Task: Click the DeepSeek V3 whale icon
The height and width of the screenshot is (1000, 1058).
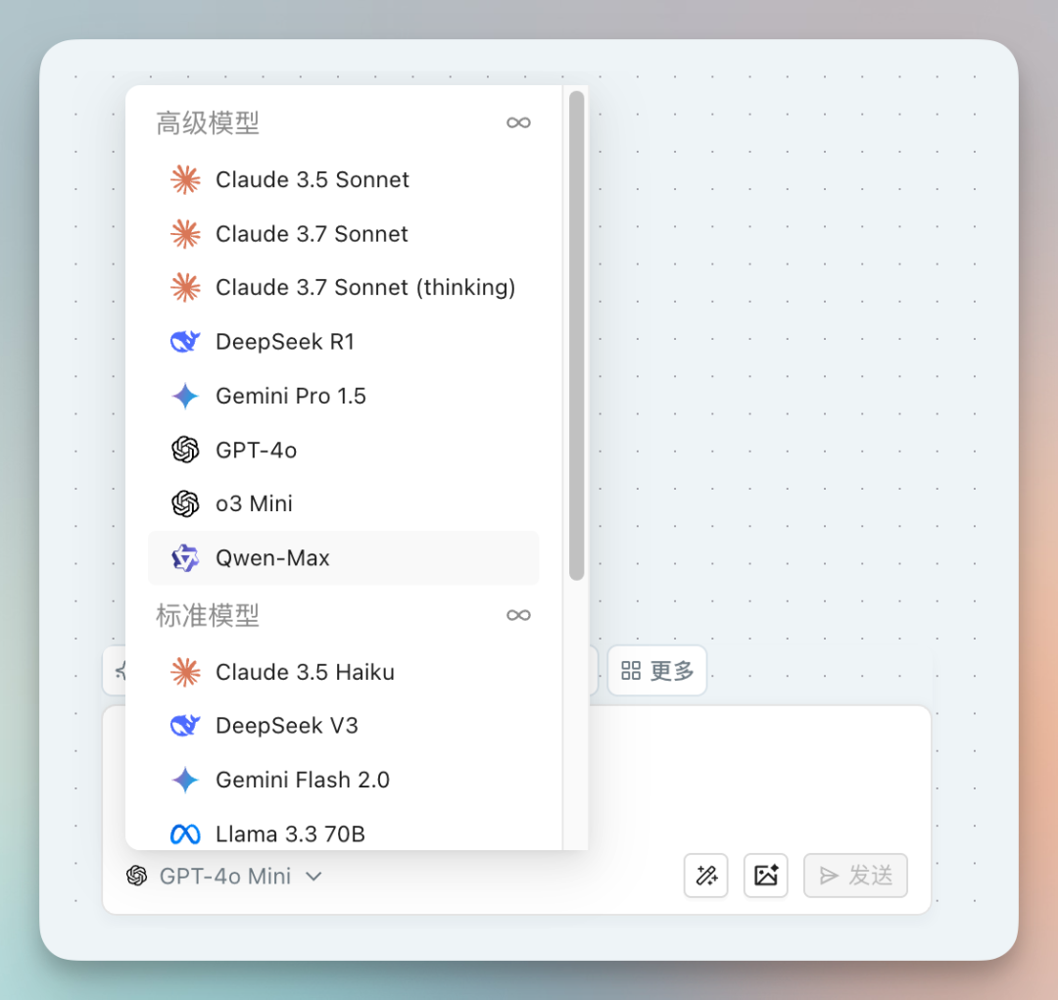Action: coord(185,726)
